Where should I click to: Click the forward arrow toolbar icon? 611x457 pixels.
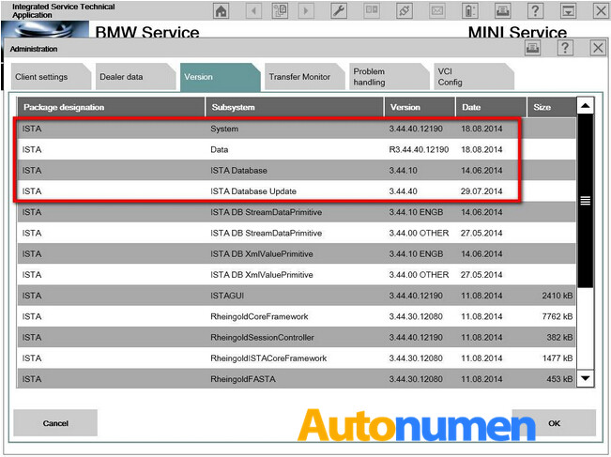[306, 11]
